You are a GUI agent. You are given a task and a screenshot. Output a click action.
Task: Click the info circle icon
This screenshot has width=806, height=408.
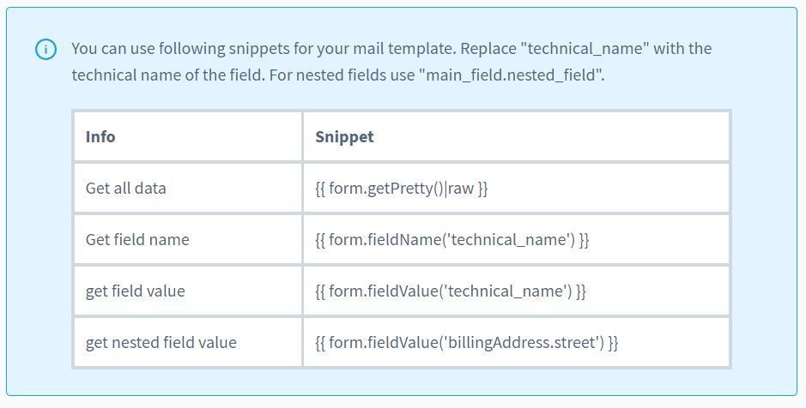[45, 50]
